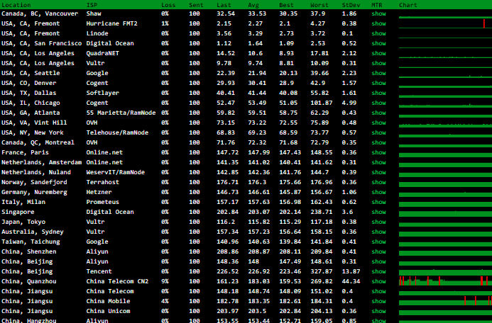Show MTR for Quanzhou China Telecom CN2

(378, 281)
